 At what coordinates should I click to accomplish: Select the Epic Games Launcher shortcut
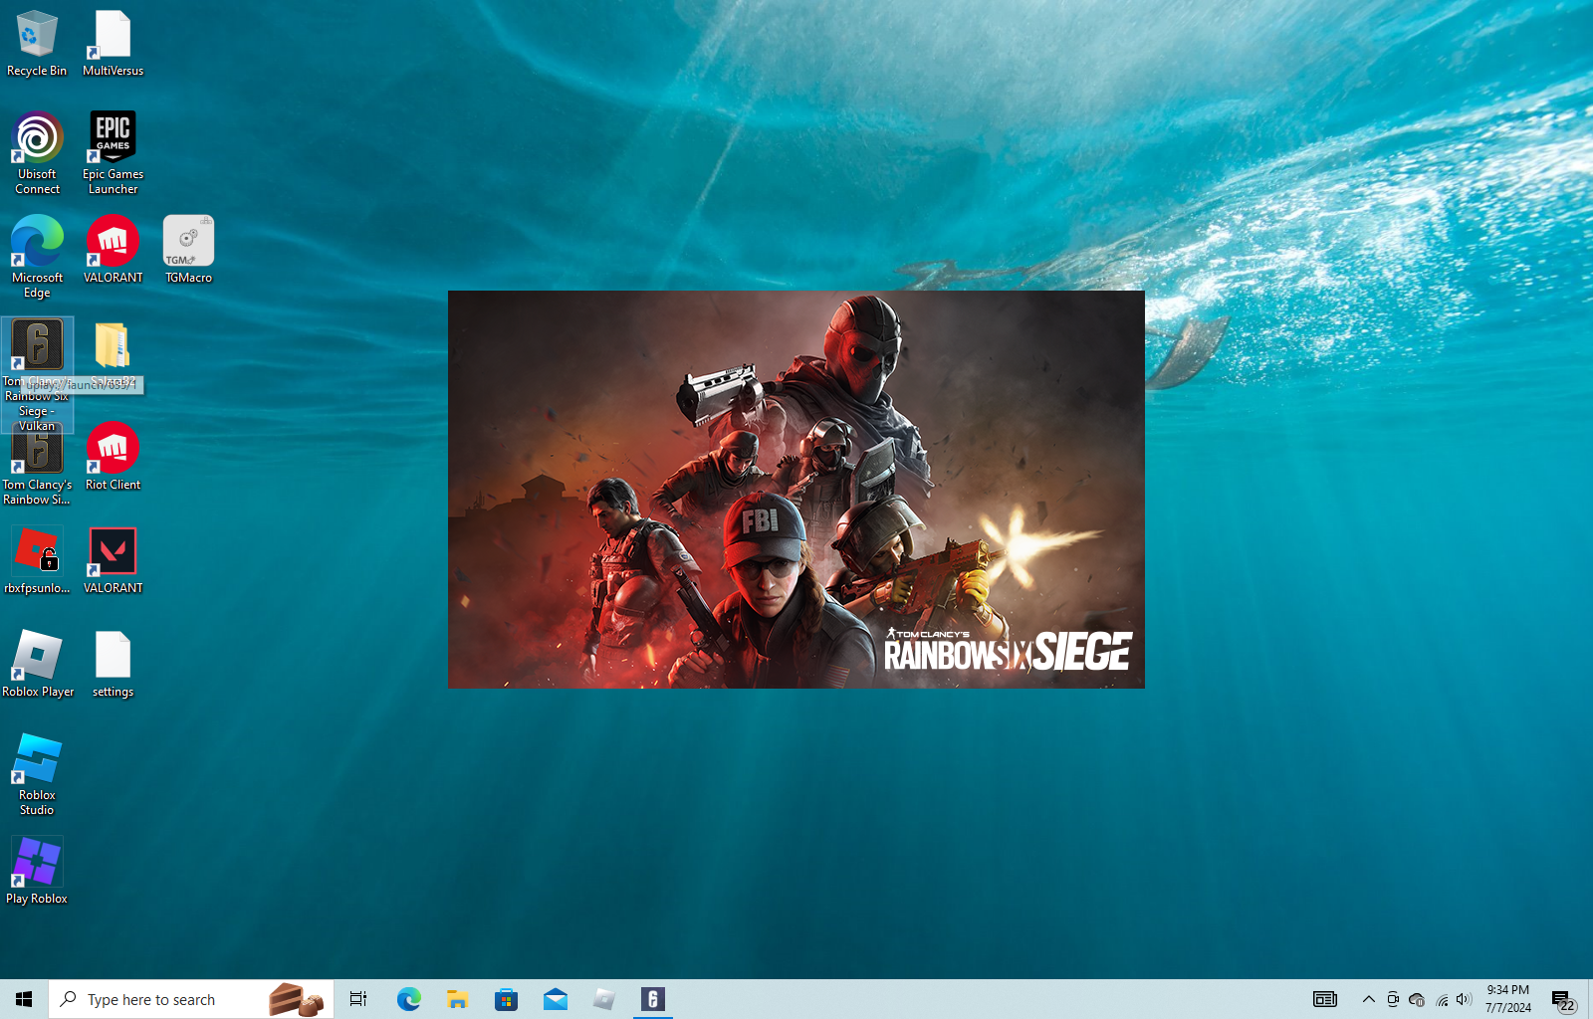click(113, 153)
